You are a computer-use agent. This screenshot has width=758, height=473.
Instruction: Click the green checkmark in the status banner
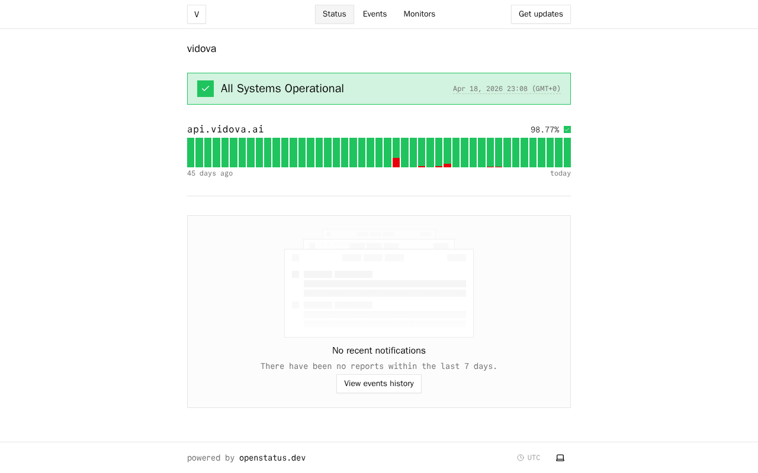coord(205,89)
